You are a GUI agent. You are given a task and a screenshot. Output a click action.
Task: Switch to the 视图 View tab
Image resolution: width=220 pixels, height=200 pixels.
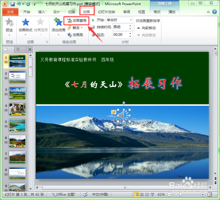click(x=142, y=12)
